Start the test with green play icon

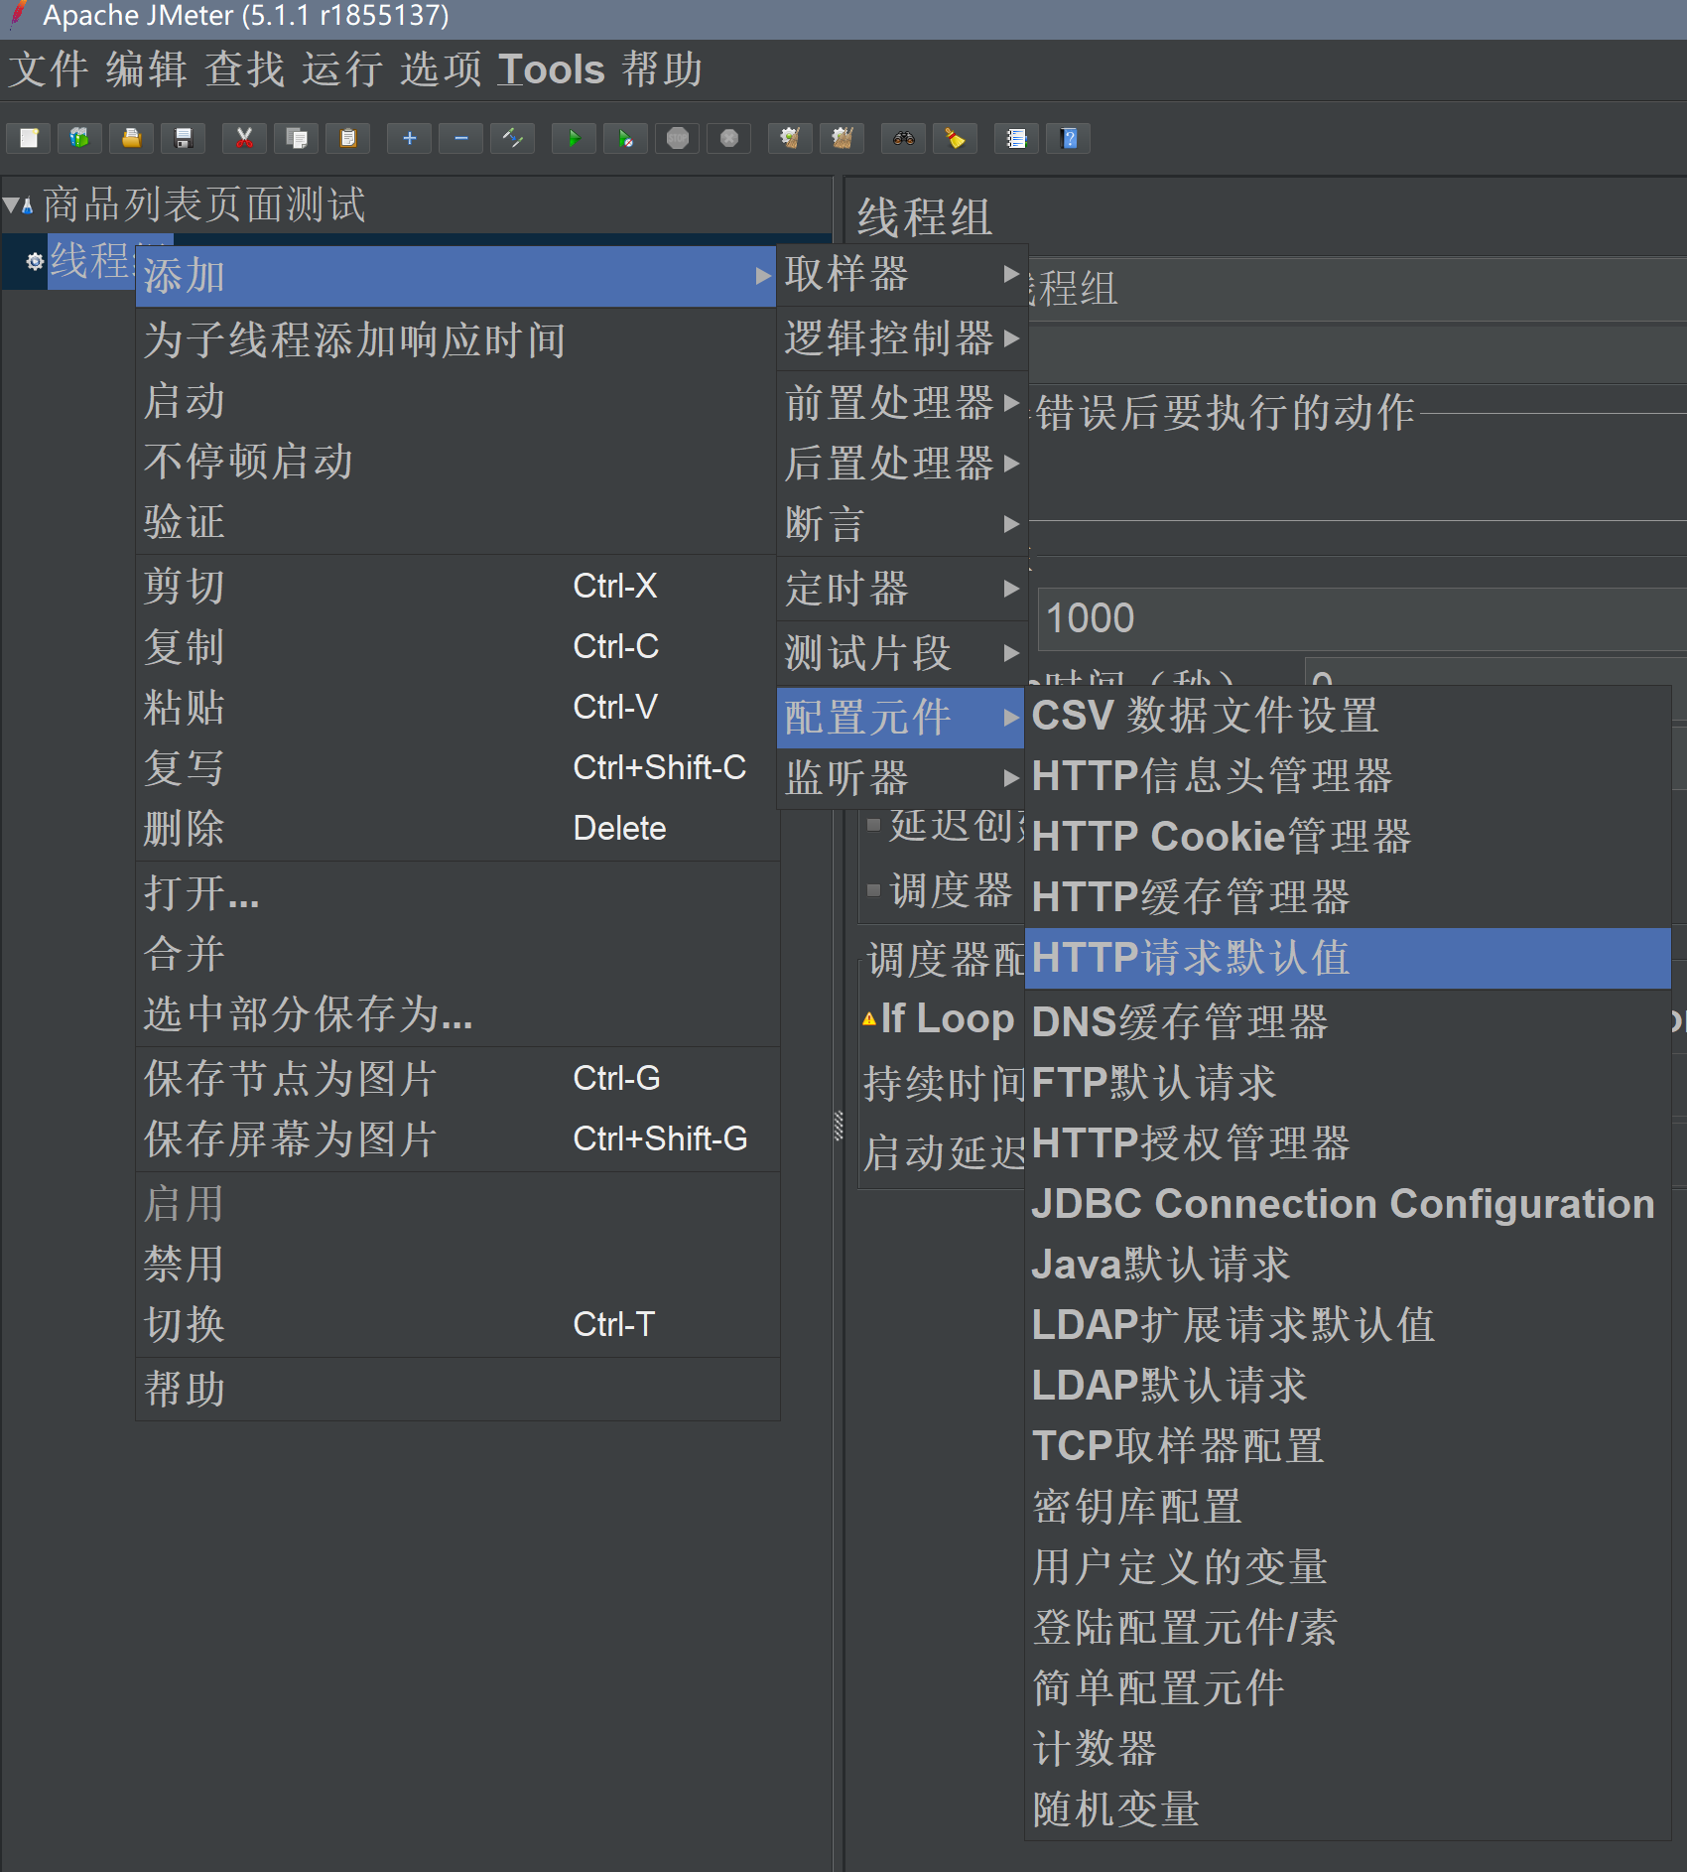pos(574,138)
